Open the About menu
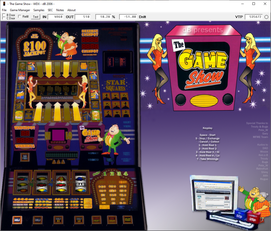 click(71, 10)
